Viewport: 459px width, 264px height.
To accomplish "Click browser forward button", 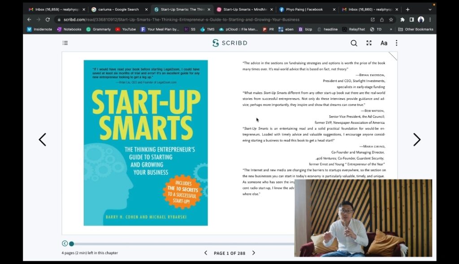I will point(39,20).
